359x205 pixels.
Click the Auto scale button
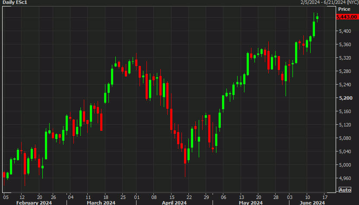345,190
